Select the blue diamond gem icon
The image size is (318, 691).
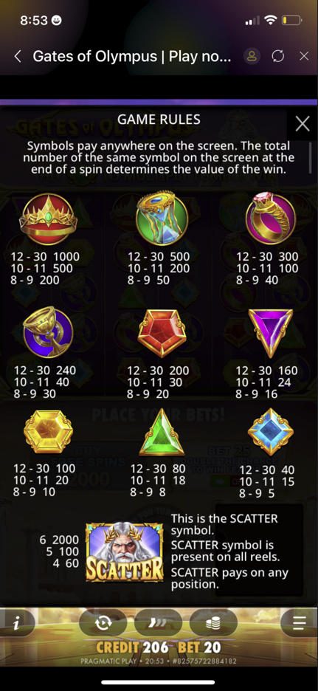tap(271, 431)
